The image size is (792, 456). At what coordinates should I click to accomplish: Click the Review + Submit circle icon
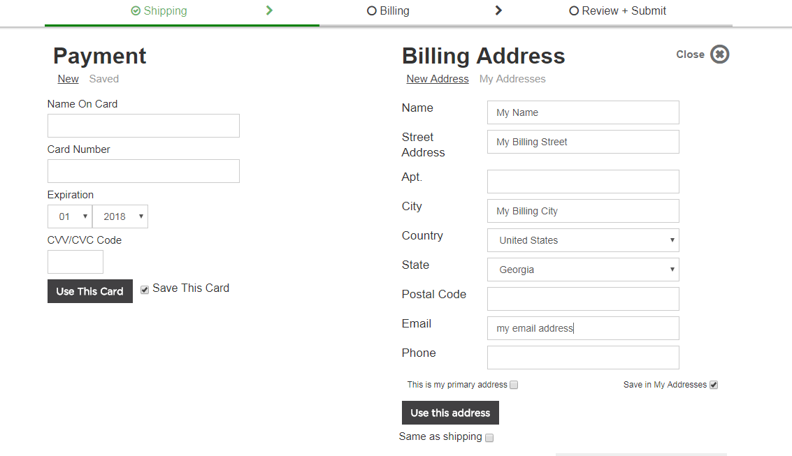[x=574, y=11]
